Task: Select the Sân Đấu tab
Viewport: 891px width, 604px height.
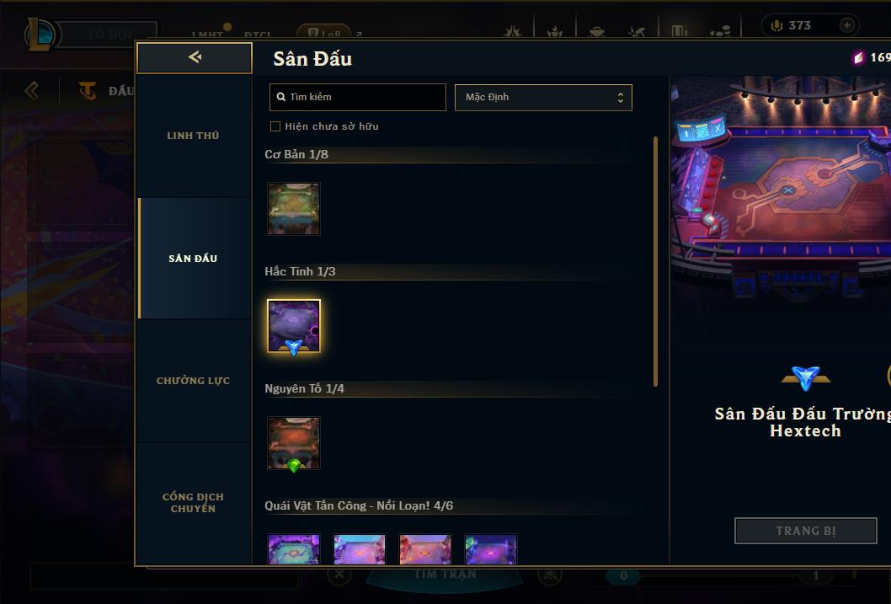Action: click(x=193, y=259)
